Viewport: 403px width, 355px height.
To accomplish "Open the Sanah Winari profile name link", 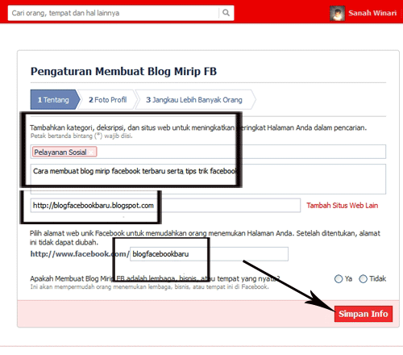I will coord(372,13).
